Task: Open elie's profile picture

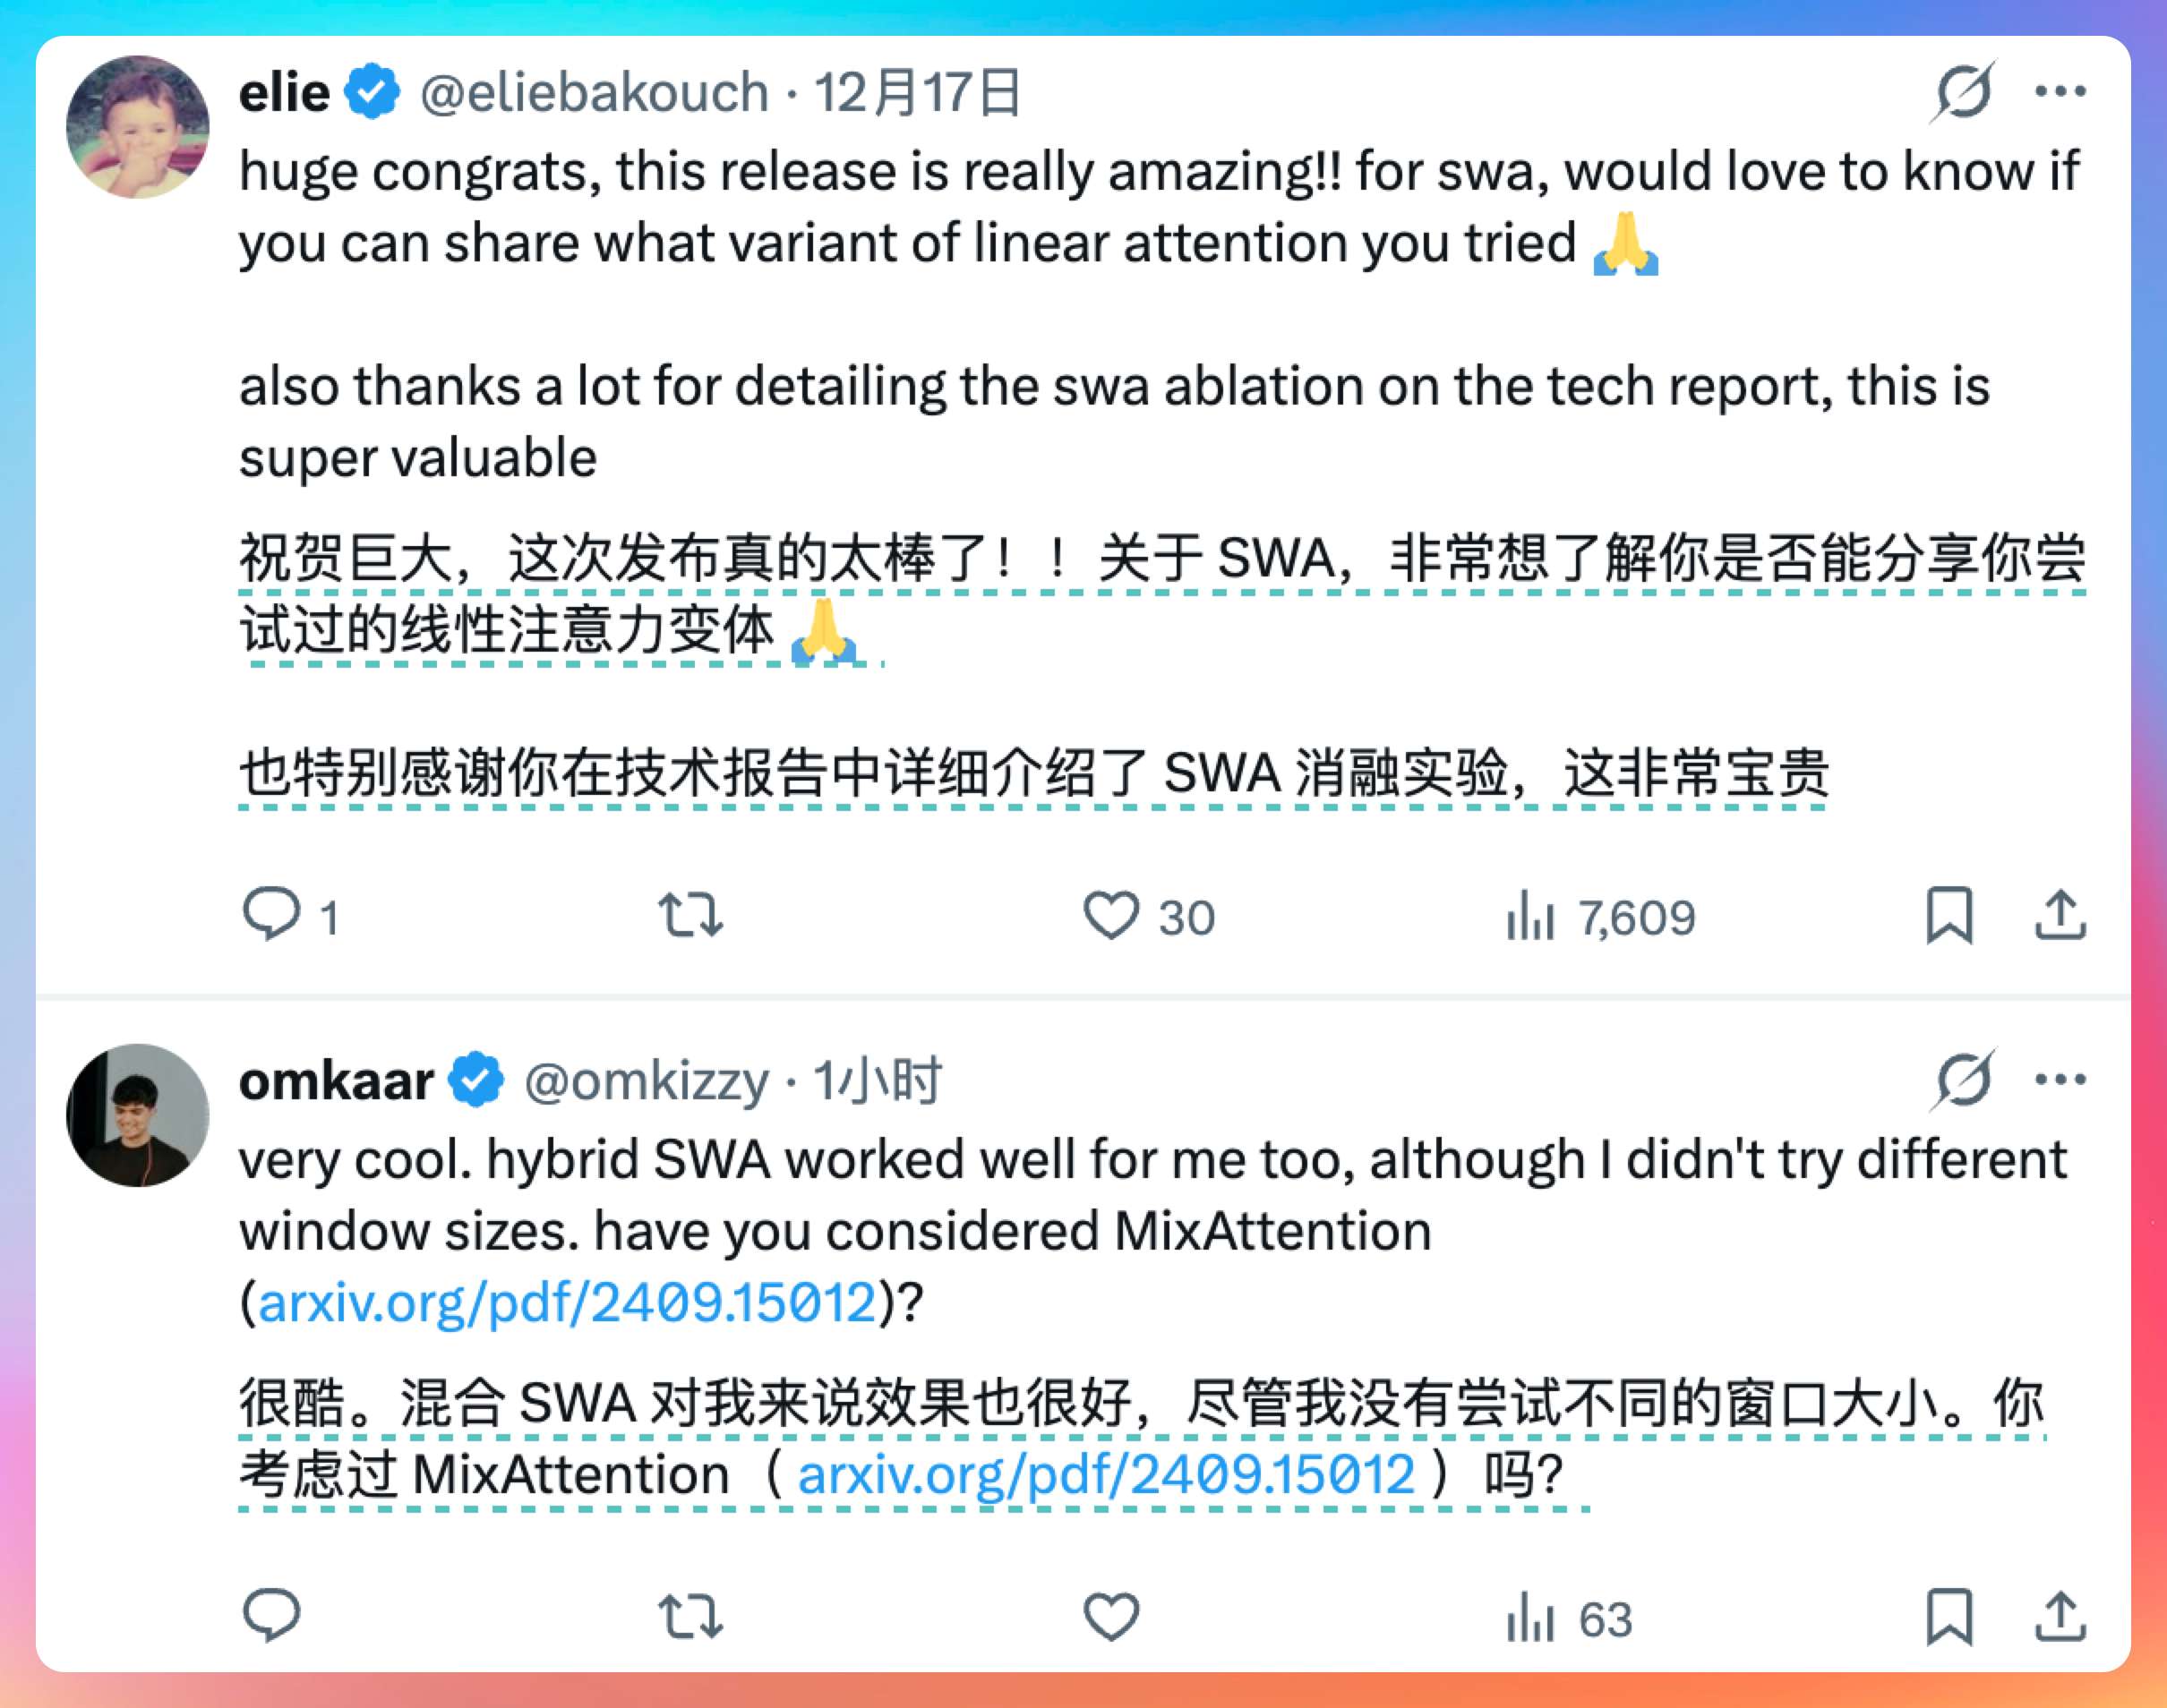Action: tap(138, 127)
